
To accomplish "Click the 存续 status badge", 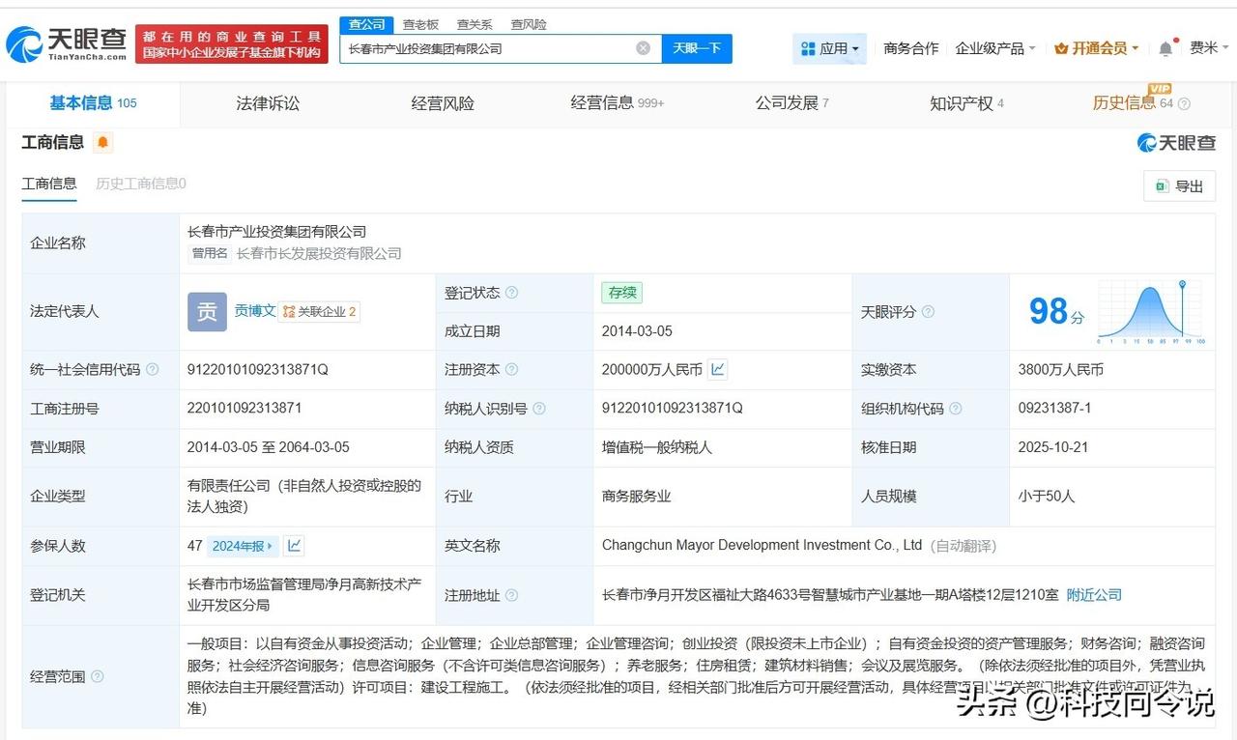I will [x=621, y=293].
